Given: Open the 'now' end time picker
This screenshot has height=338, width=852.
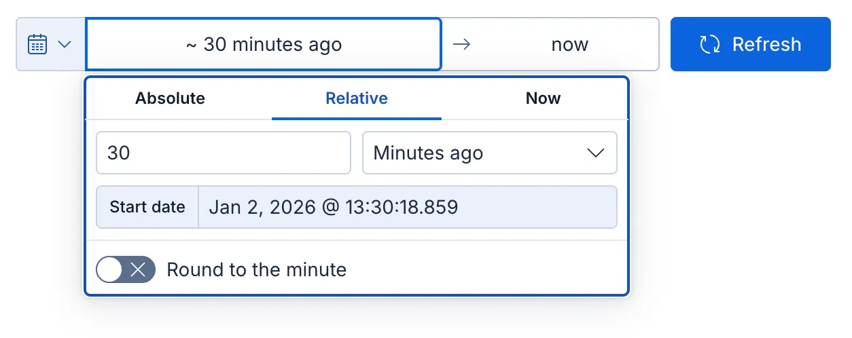Looking at the screenshot, I should [569, 45].
